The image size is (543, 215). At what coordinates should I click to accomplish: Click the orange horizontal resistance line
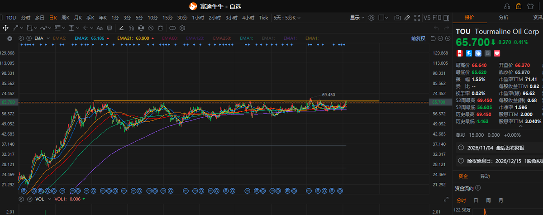click(236, 100)
